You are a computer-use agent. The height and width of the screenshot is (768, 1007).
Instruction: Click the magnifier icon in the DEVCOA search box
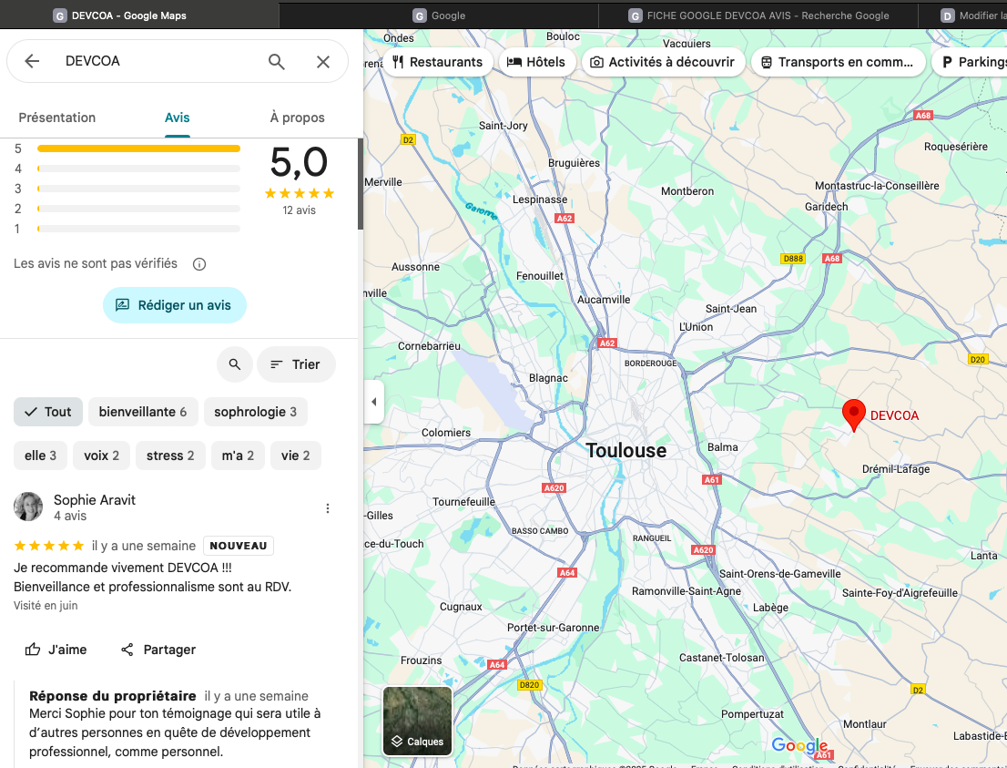pos(276,61)
